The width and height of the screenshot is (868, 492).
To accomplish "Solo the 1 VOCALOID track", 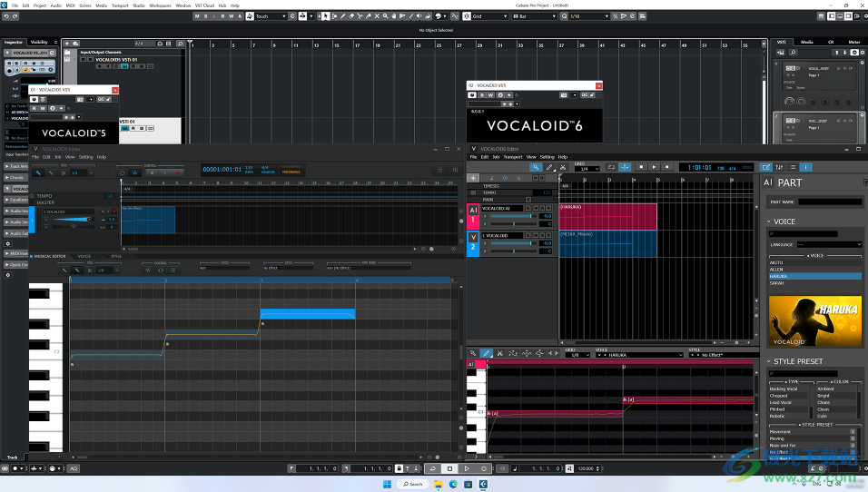I will tap(542, 235).
